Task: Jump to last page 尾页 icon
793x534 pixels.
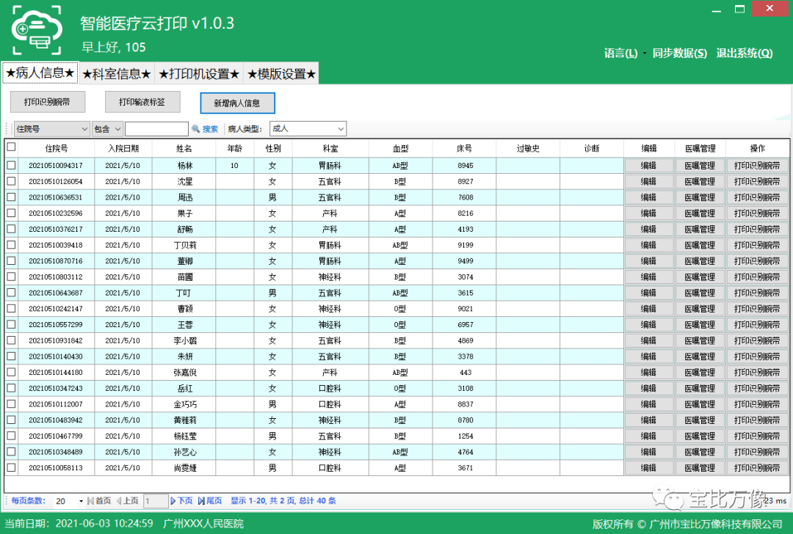Action: (x=201, y=501)
